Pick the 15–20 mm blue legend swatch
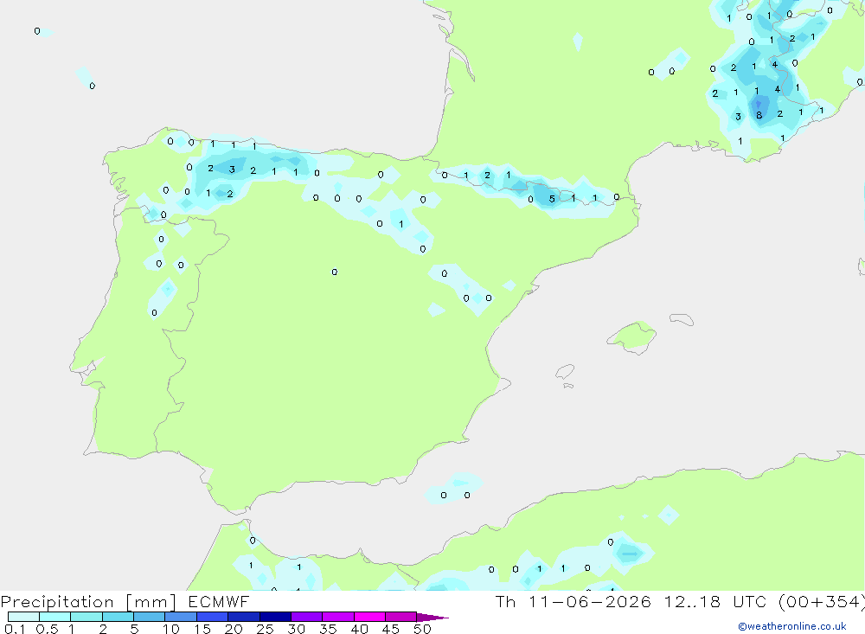This screenshot has width=865, height=634. click(213, 617)
